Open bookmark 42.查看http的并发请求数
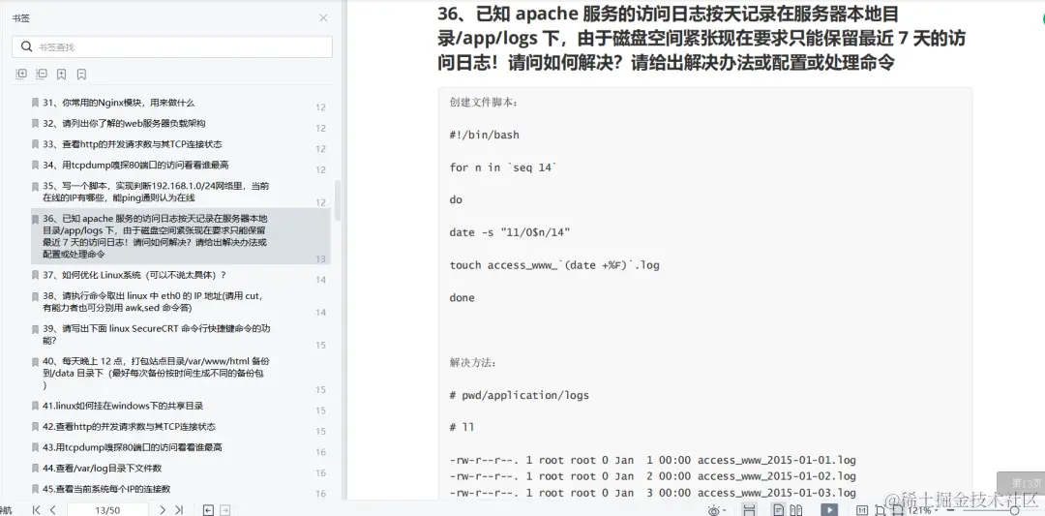 coord(129,426)
